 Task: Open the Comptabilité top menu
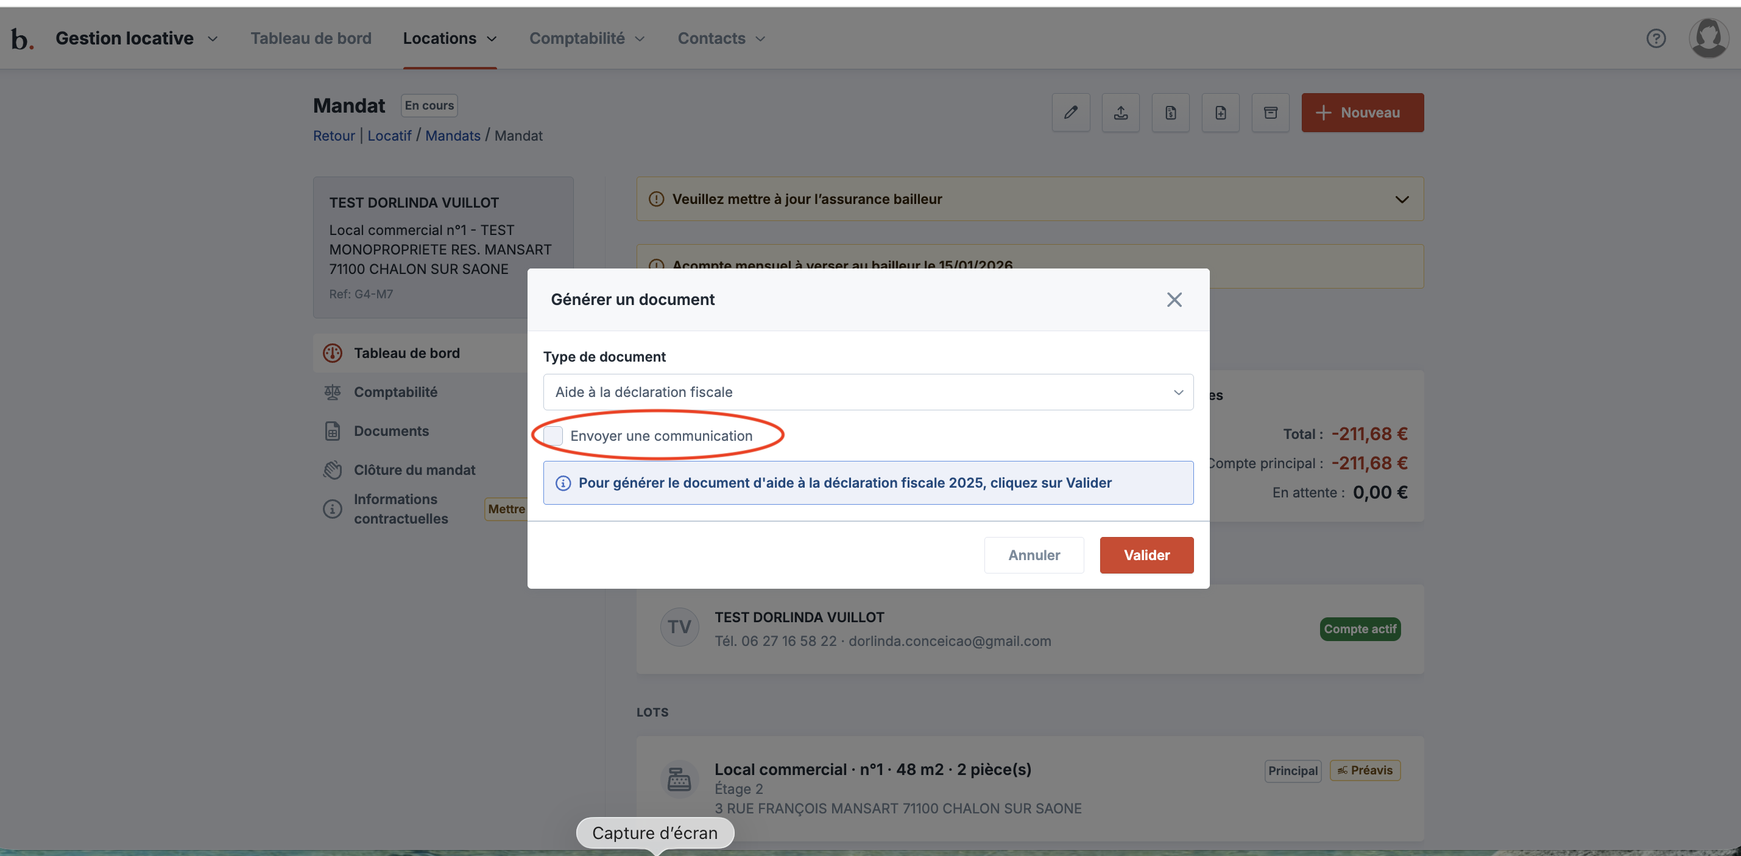click(x=586, y=38)
